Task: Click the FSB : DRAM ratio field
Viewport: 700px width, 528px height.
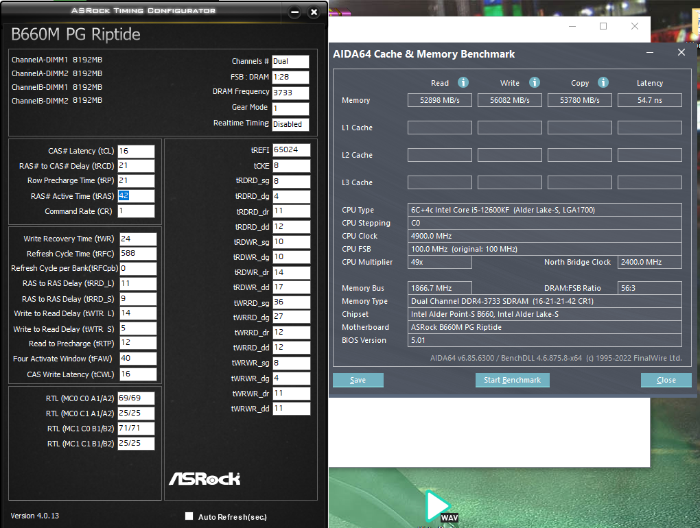Action: coord(290,77)
